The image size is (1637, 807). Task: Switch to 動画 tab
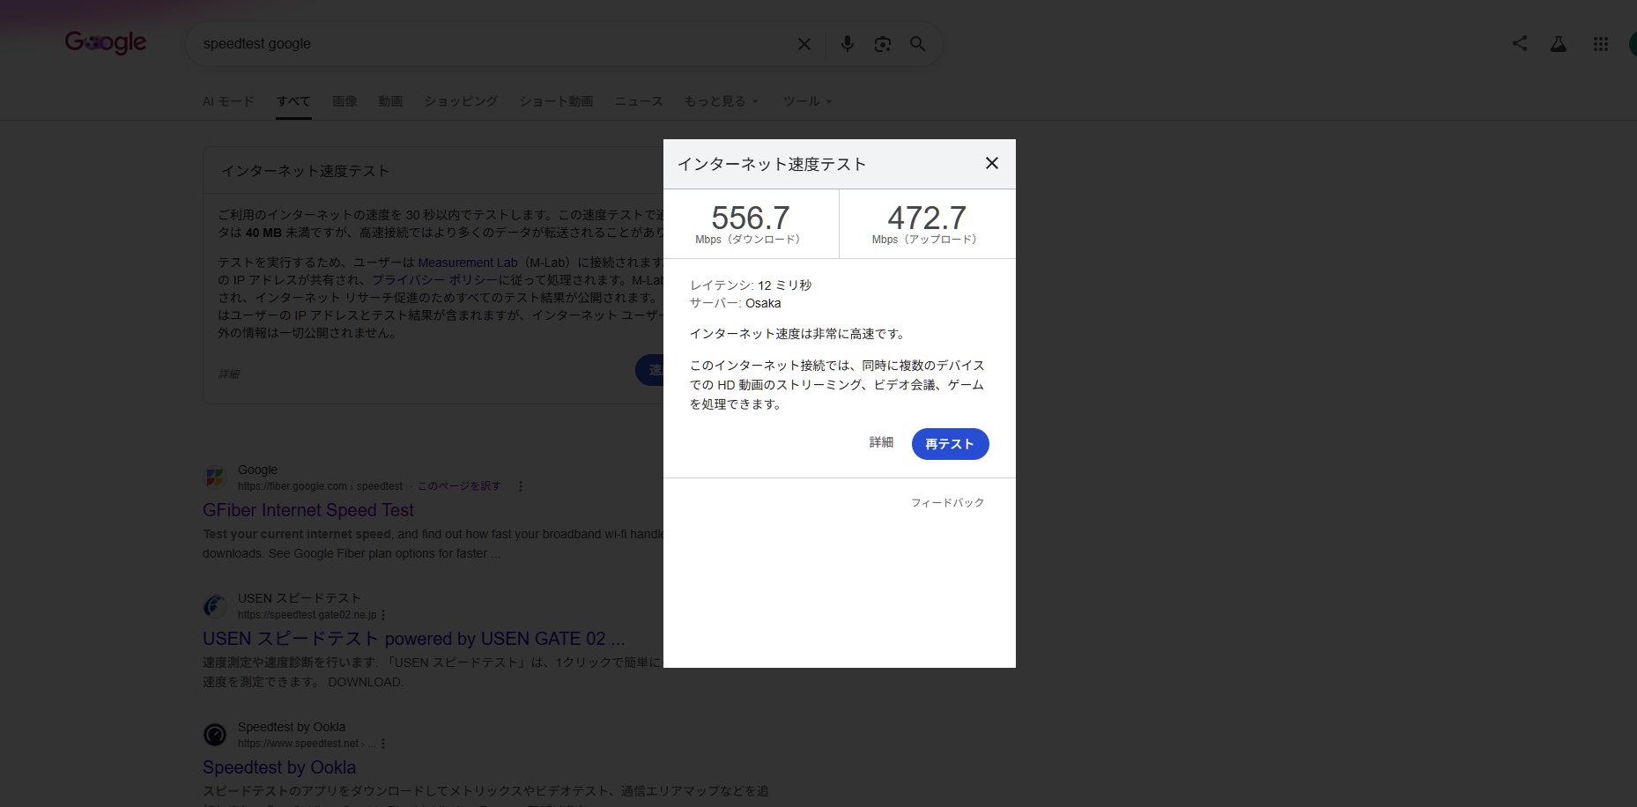(x=390, y=101)
